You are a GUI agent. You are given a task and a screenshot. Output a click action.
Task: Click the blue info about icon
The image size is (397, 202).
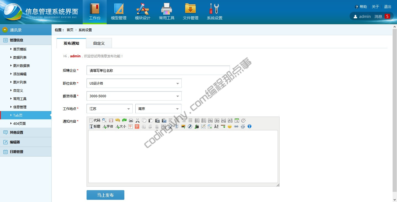point(250,126)
